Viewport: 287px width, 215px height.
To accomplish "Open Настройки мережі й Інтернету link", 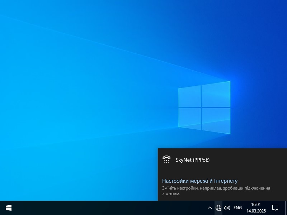I will tap(200, 181).
